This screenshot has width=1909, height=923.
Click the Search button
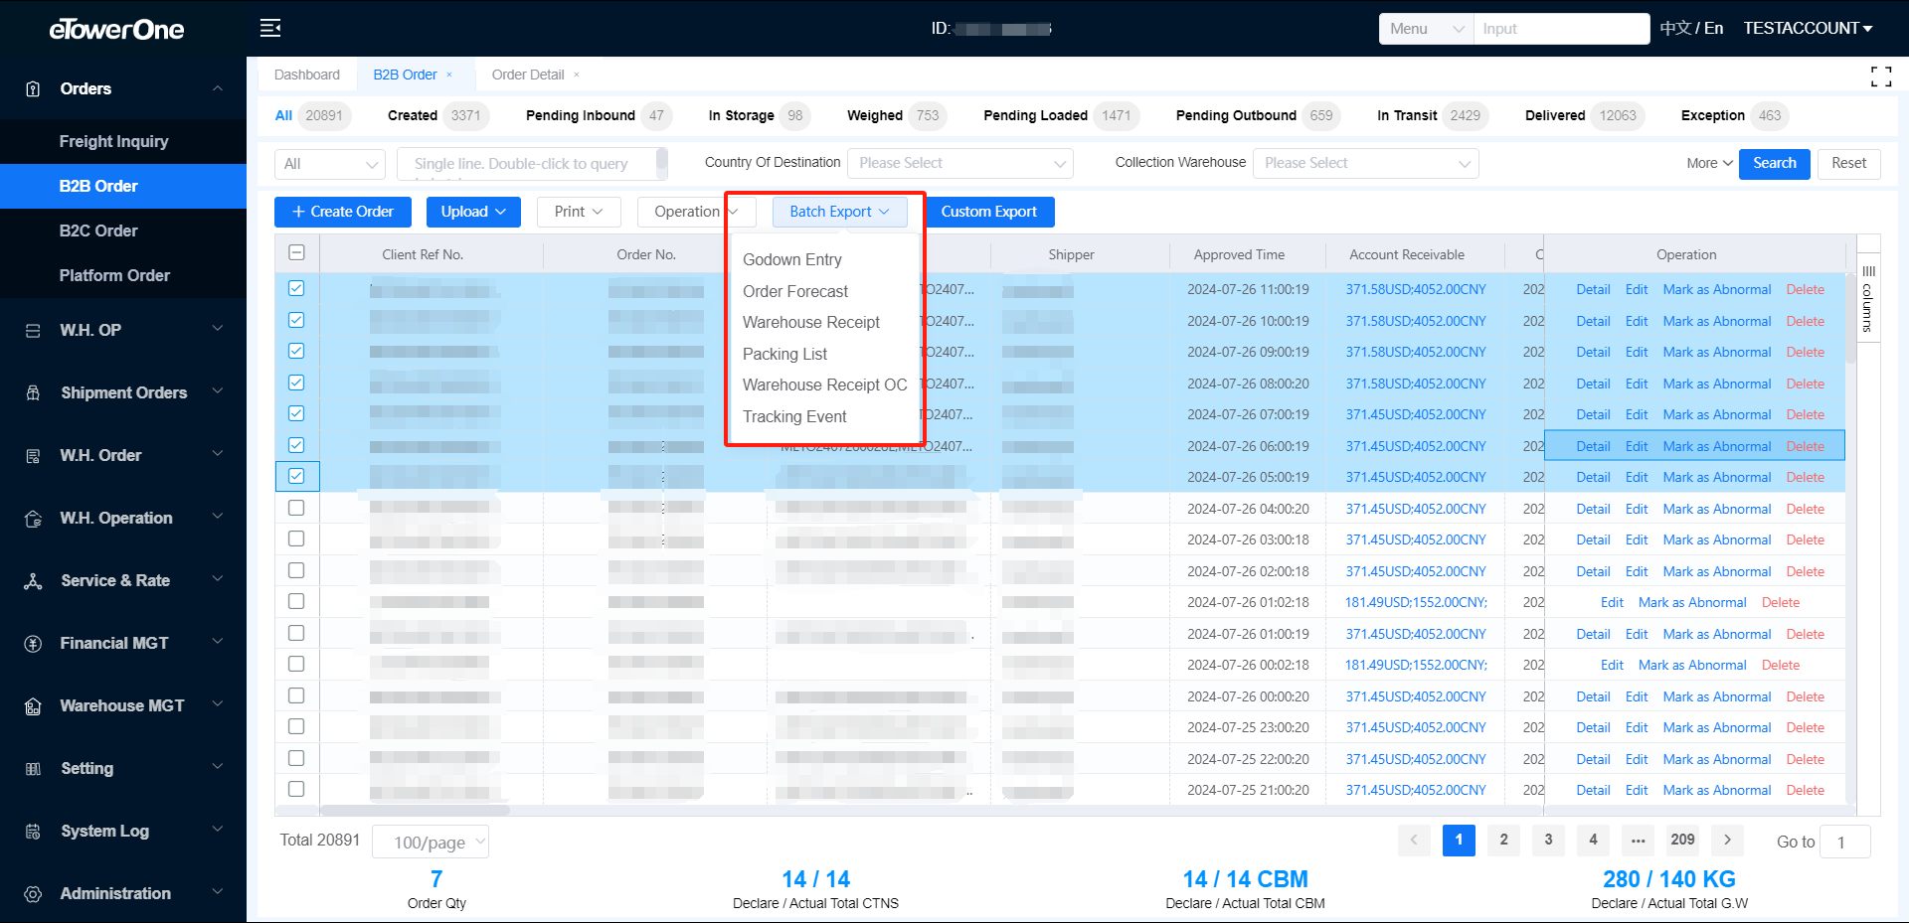click(1775, 163)
